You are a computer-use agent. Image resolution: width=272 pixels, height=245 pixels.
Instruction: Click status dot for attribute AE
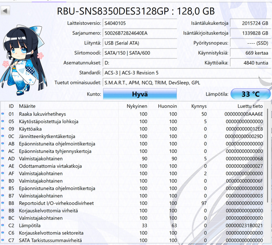pyautogui.click(x=2, y=166)
